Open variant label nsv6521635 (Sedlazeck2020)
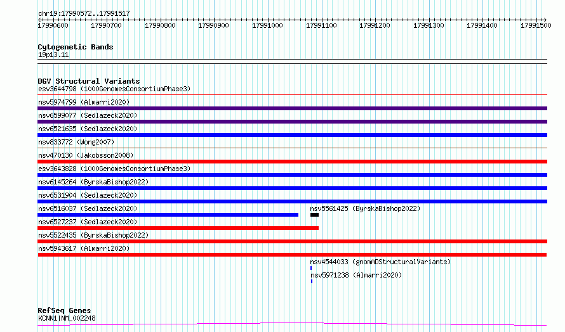 (88, 129)
